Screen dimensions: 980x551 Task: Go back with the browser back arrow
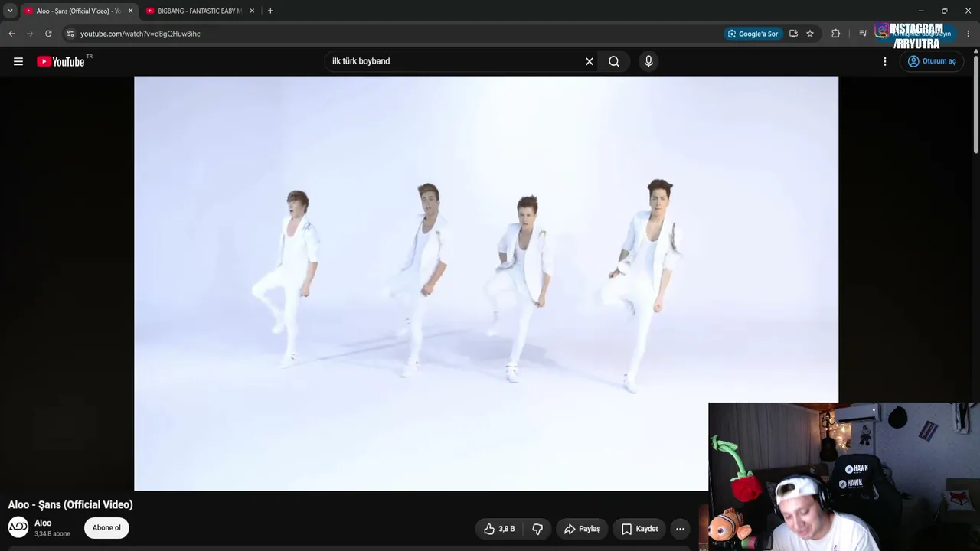point(11,34)
